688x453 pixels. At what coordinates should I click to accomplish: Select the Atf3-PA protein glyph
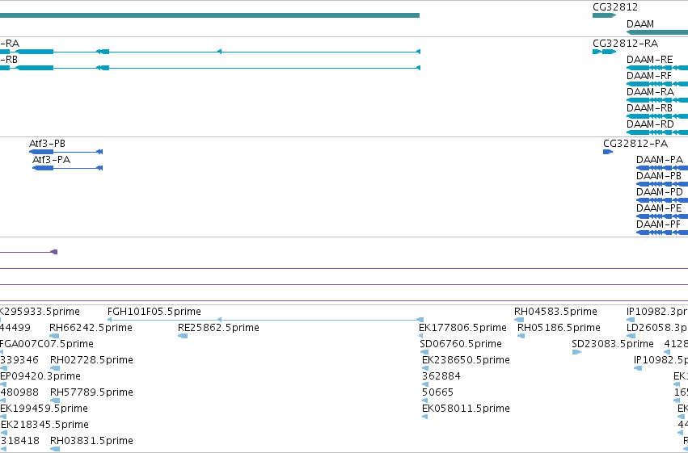(68, 168)
